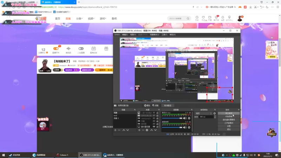This screenshot has width=281, height=158.
Task: Open notification bell icon in Douyu header
Action: click(223, 17)
